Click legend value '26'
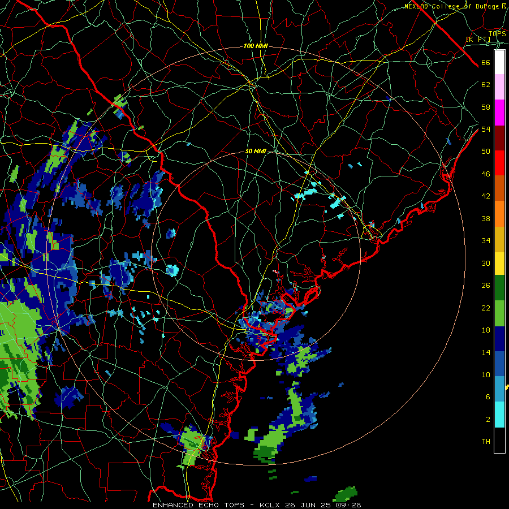 click(x=486, y=286)
